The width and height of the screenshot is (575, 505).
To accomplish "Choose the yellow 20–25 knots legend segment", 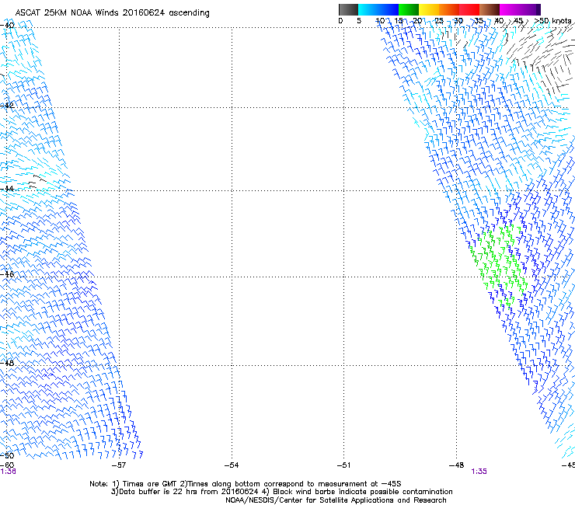I will [x=429, y=9].
